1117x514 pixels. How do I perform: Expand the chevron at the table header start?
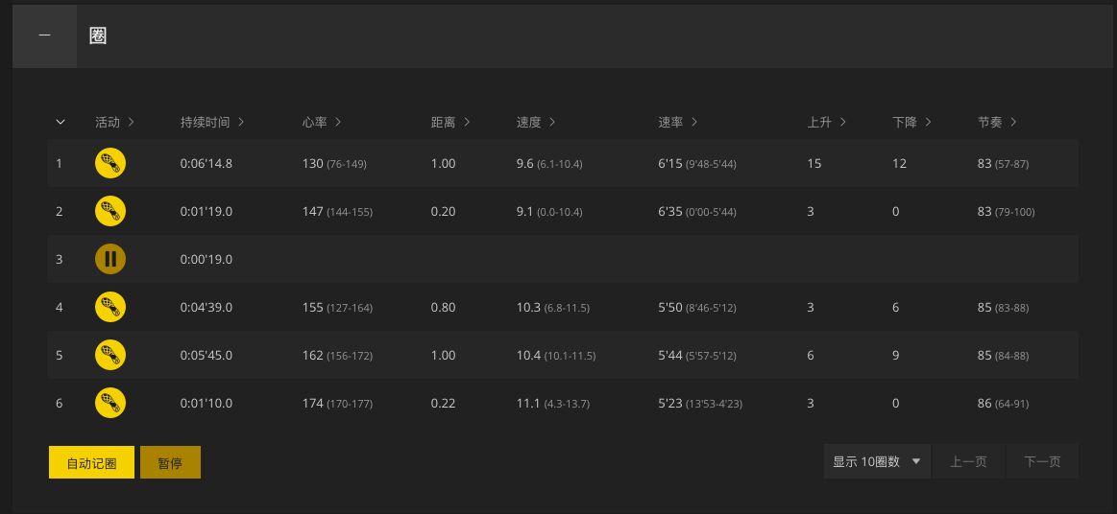(x=61, y=123)
